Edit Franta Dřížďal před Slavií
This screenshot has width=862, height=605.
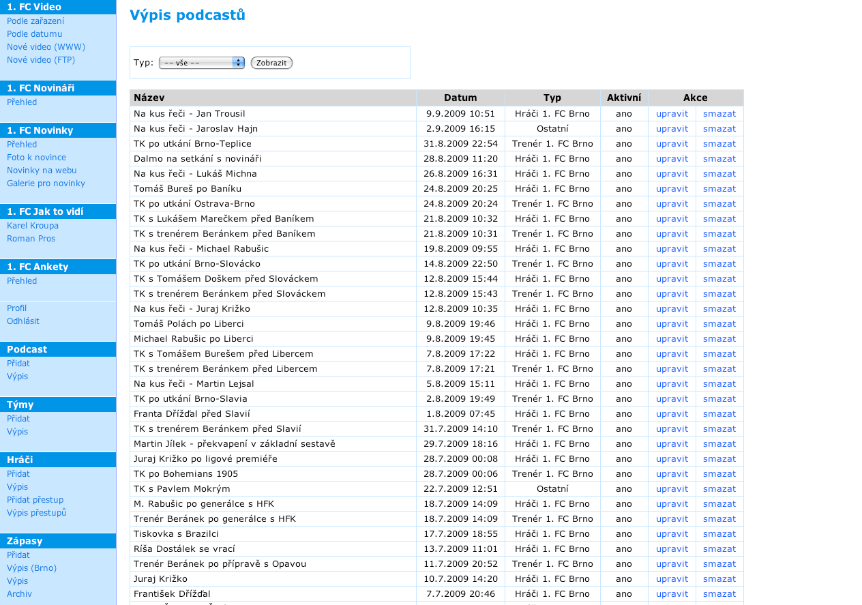click(x=672, y=414)
